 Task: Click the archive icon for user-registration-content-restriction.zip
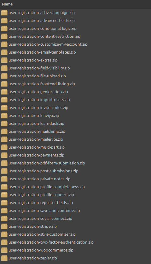click(x=4, y=36)
